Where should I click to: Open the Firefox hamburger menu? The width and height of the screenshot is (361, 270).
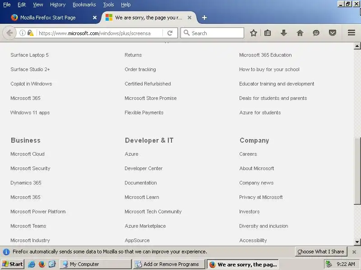click(352, 33)
